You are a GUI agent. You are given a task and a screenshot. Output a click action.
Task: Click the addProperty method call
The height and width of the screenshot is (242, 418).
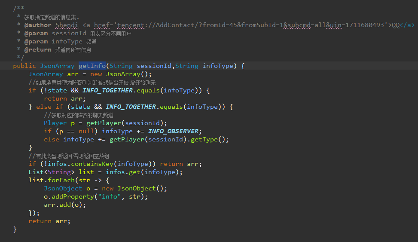(73, 196)
